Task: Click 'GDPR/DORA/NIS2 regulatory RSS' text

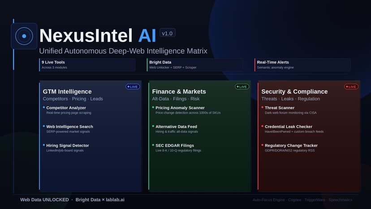Action: pyautogui.click(x=290, y=150)
